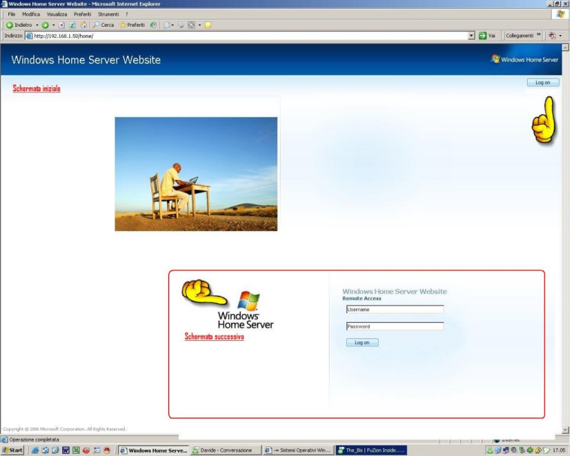The height and width of the screenshot is (456, 570).
Task: Switch to The_Bis FuZion Inside taskbar window
Action: pyautogui.click(x=370, y=450)
